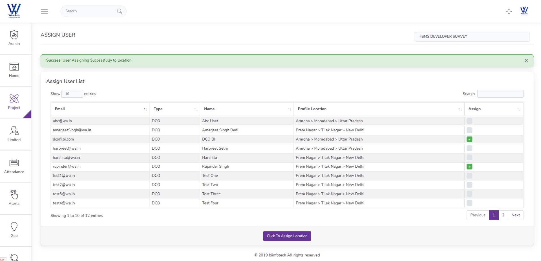Focus the table Search input field
Screen dimensions: 541x261
point(500,94)
